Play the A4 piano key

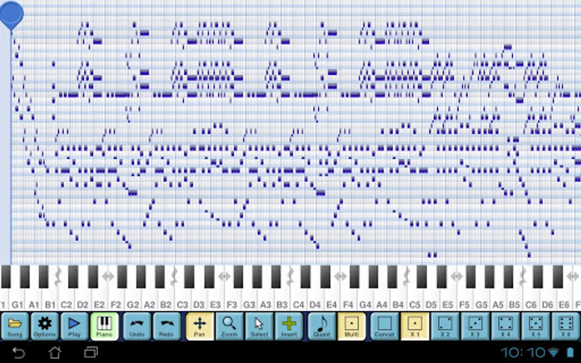[382, 298]
